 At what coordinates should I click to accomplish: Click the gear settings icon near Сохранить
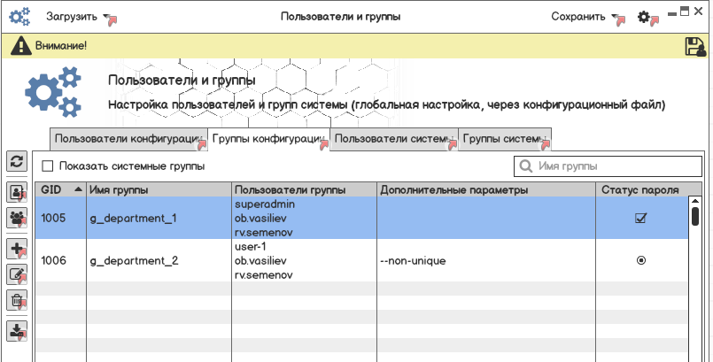pyautogui.click(x=643, y=18)
